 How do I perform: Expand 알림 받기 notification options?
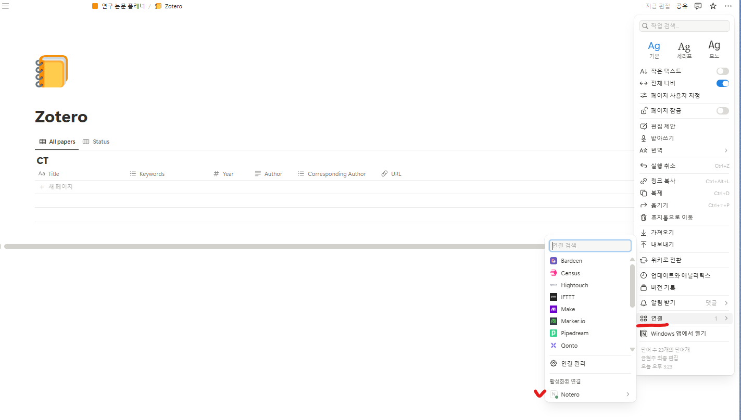(684, 303)
